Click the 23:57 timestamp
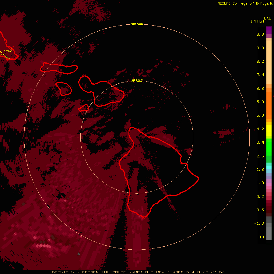This screenshot has height=274, width=274. click(218, 272)
